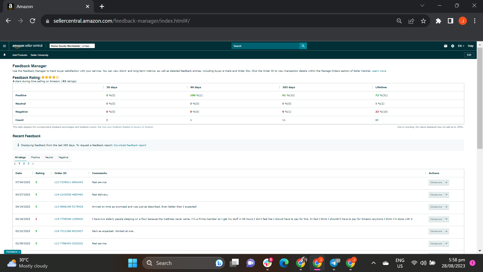Open Telegram from the taskbar
The width and height of the screenshot is (483, 272).
click(334, 263)
